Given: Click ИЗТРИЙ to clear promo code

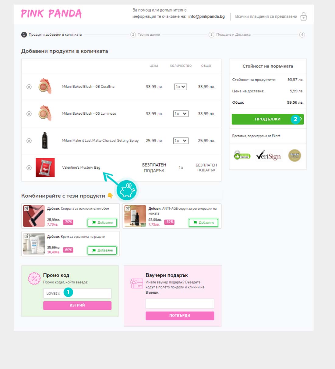Looking at the screenshot, I should click(77, 305).
